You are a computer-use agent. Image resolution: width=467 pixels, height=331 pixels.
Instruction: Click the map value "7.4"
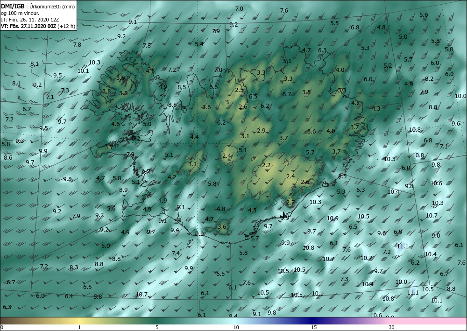click(176, 254)
